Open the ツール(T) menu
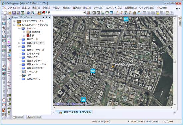Viewport: 183px width, 125px height. 98,8
